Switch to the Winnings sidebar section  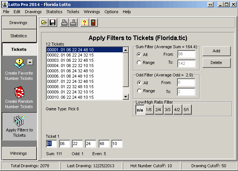pyautogui.click(x=19, y=153)
